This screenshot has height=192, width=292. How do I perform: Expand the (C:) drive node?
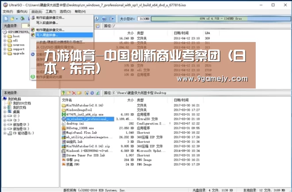point(5,116)
